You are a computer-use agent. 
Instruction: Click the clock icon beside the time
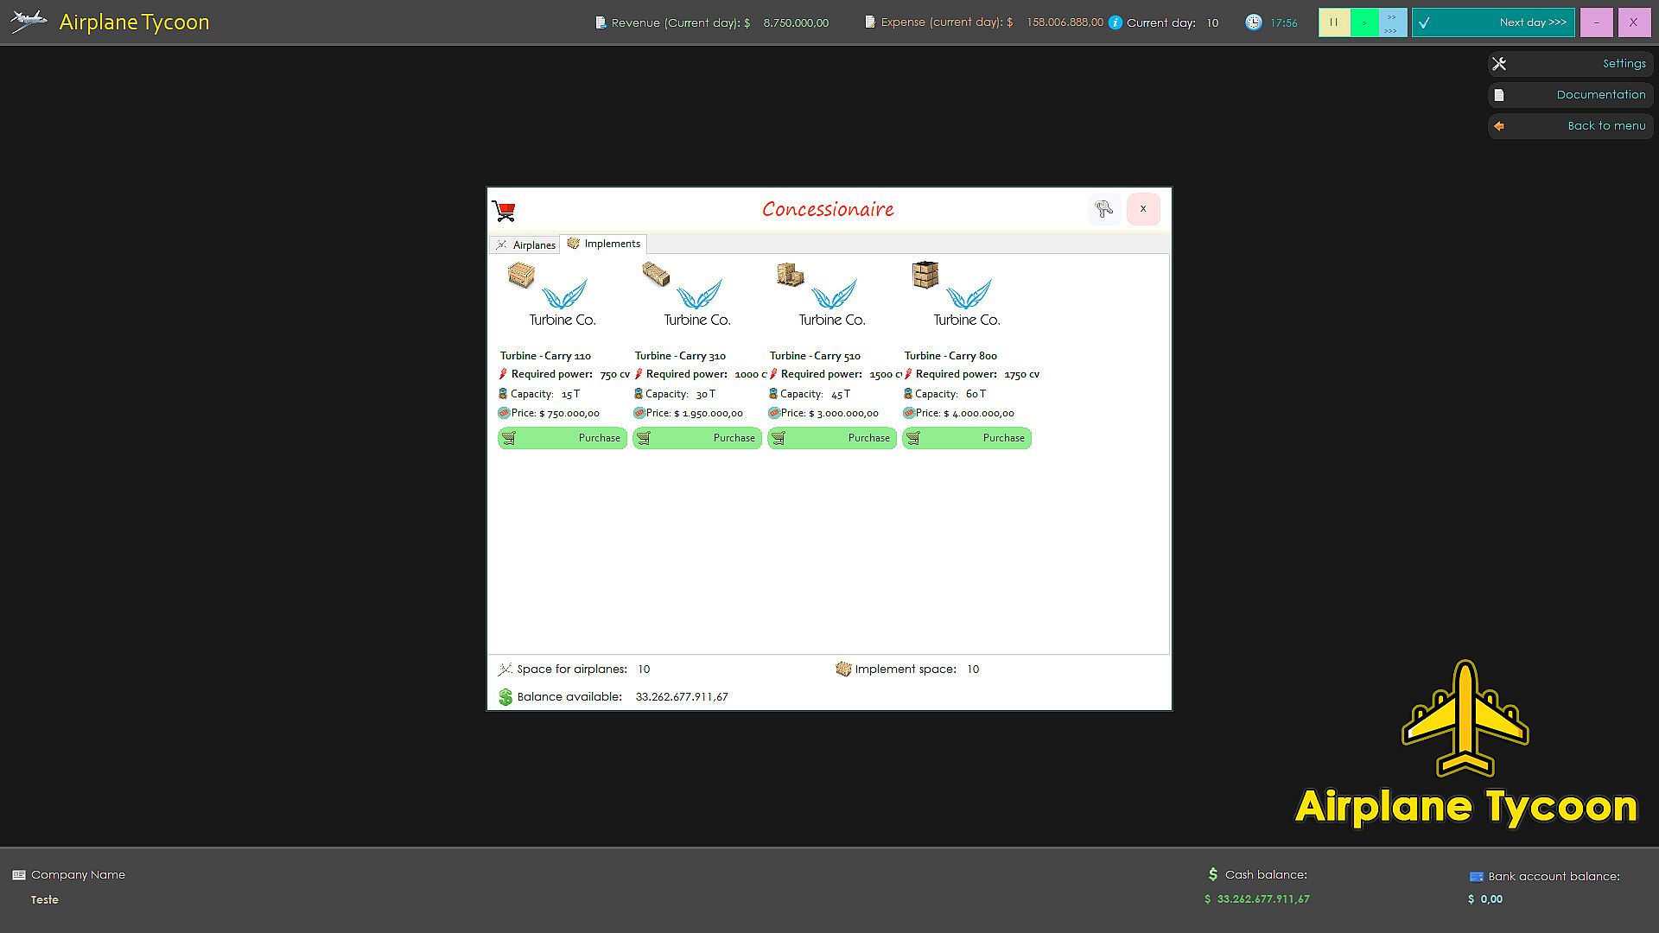coord(1254,22)
